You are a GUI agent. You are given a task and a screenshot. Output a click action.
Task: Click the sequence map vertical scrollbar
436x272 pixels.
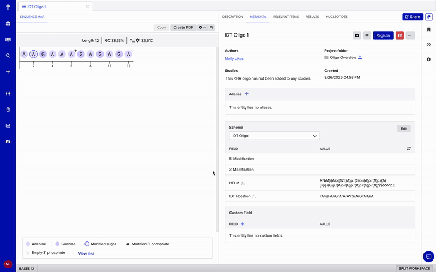click(217, 139)
